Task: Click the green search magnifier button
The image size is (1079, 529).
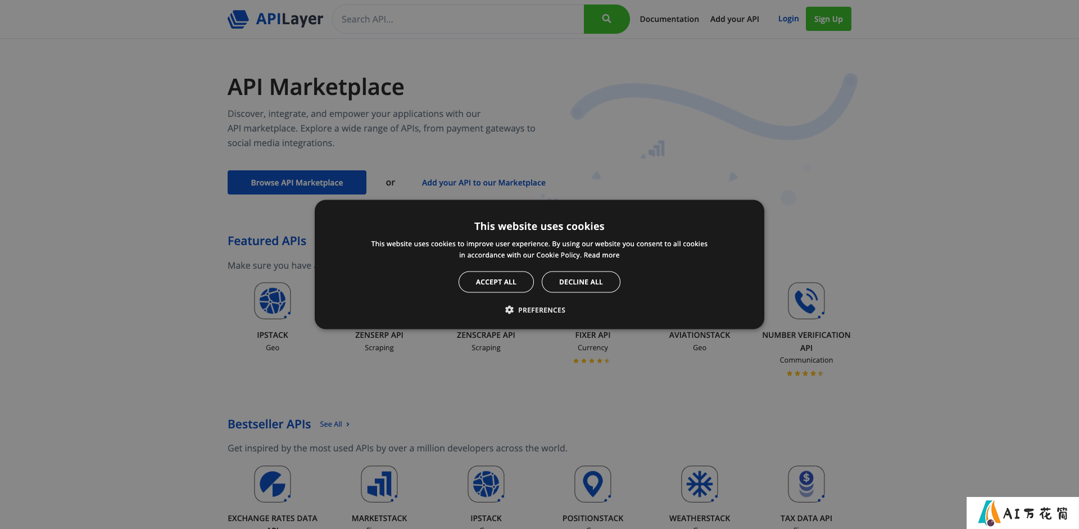Action: click(x=606, y=19)
